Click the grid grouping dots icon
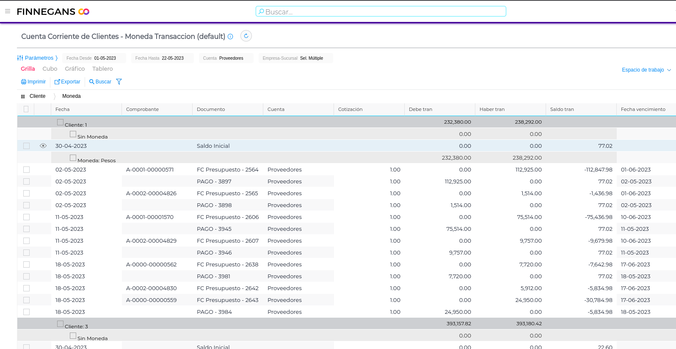This screenshot has height=349, width=676. 23,97
